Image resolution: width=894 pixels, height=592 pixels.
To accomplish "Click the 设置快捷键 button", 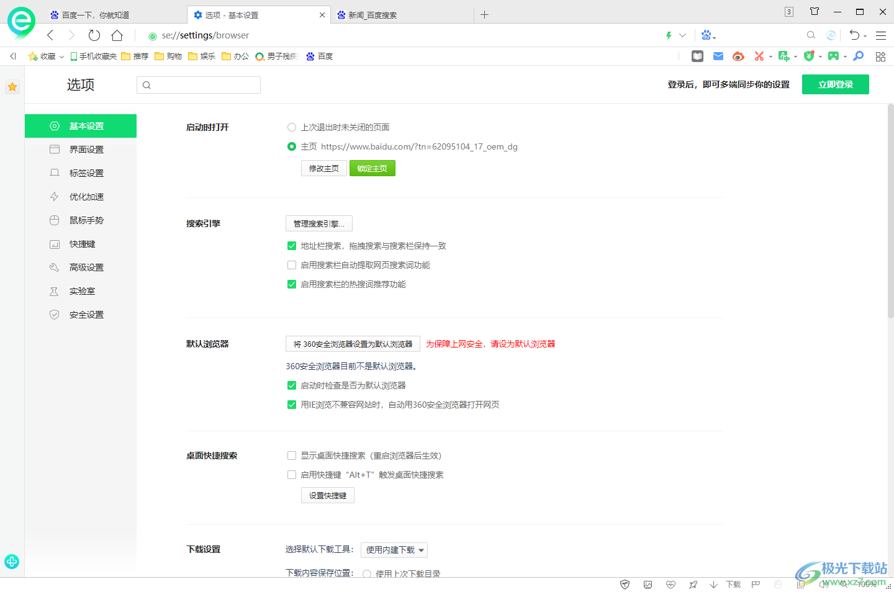I will coord(328,495).
